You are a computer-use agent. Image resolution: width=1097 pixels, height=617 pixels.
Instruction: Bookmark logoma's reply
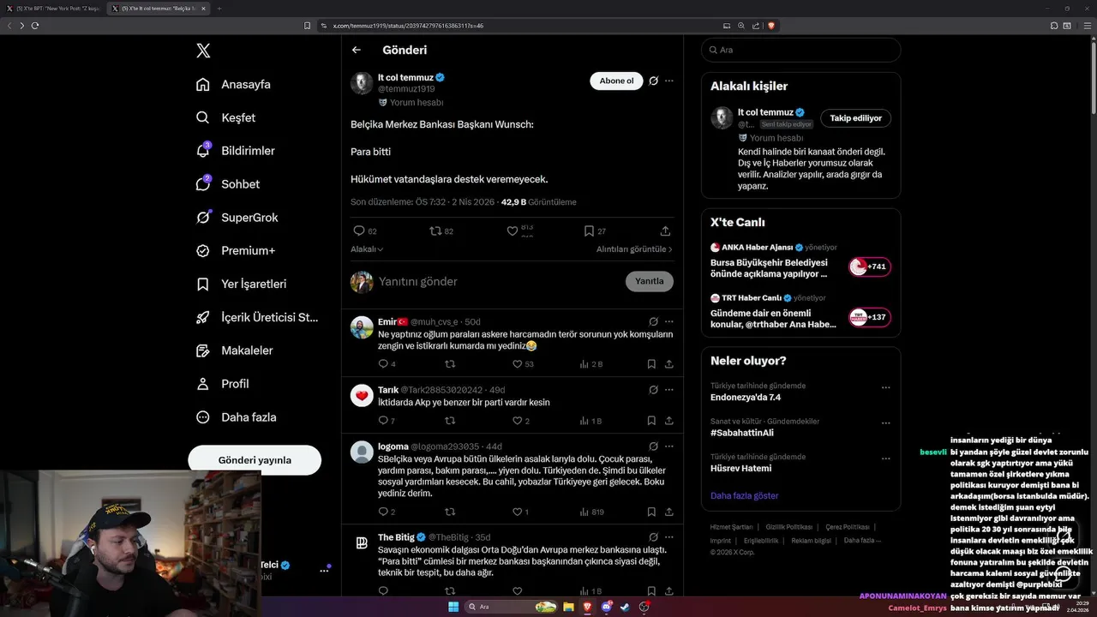tap(651, 512)
